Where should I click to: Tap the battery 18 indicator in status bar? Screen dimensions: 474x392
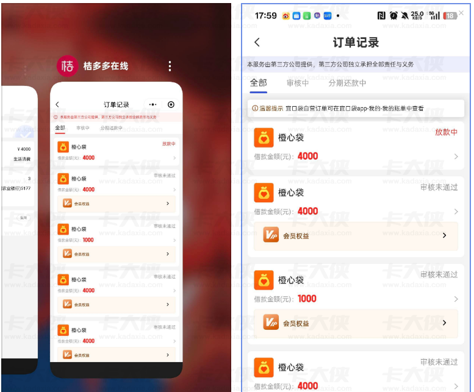[x=450, y=16]
